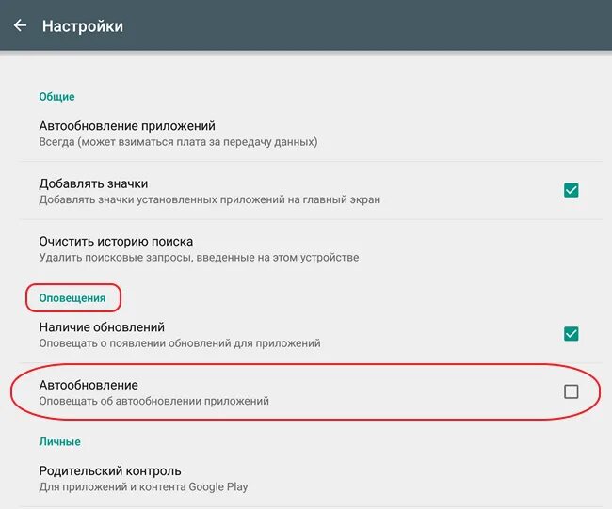Click the Добавлять значки label

coord(93,183)
